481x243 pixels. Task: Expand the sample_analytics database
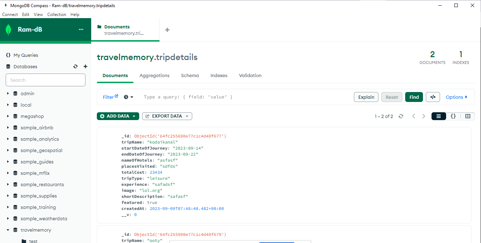[x=8, y=139]
